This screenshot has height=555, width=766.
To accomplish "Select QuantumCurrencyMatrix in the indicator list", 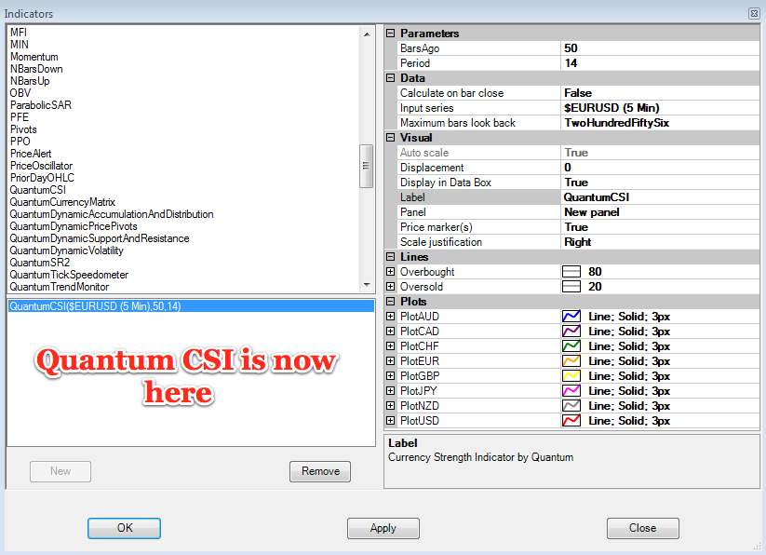I will tap(62, 202).
